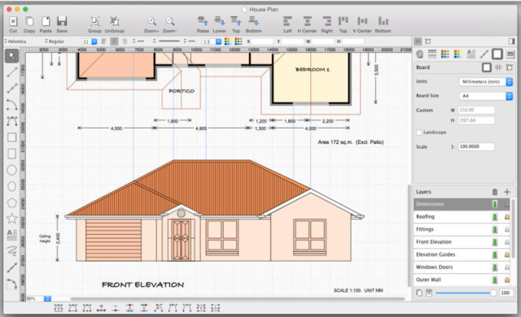Select the bezier curve tool
This screenshot has height=317, width=521.
(12, 121)
